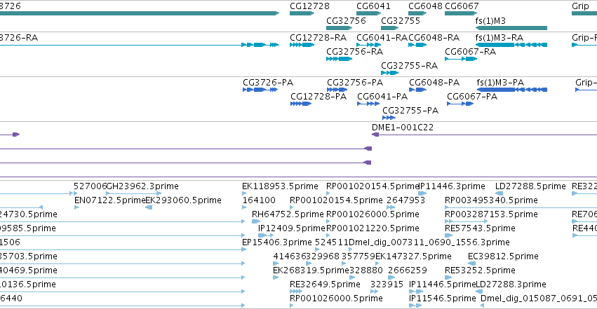Select the RH64752.5prime EST label
This screenshot has width=597, height=309.
[288, 214]
